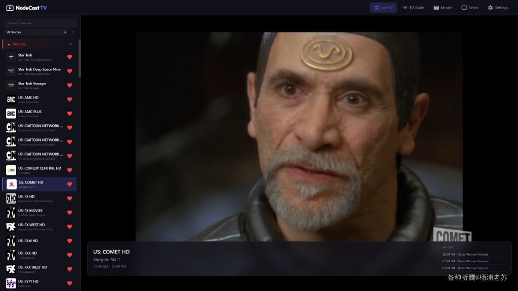Screen dimensions: 518x291
Task: Open the All Sources dropdown
Action: [36, 32]
